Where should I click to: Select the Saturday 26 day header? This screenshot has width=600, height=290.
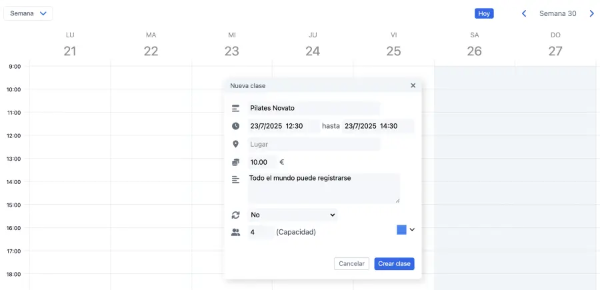[474, 45]
